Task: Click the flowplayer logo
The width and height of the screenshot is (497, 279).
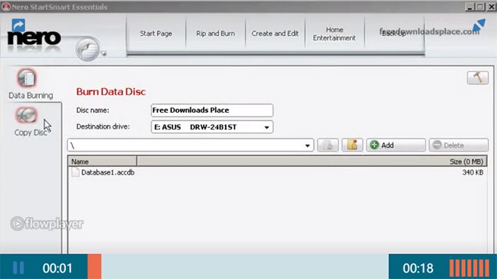Action: click(47, 224)
